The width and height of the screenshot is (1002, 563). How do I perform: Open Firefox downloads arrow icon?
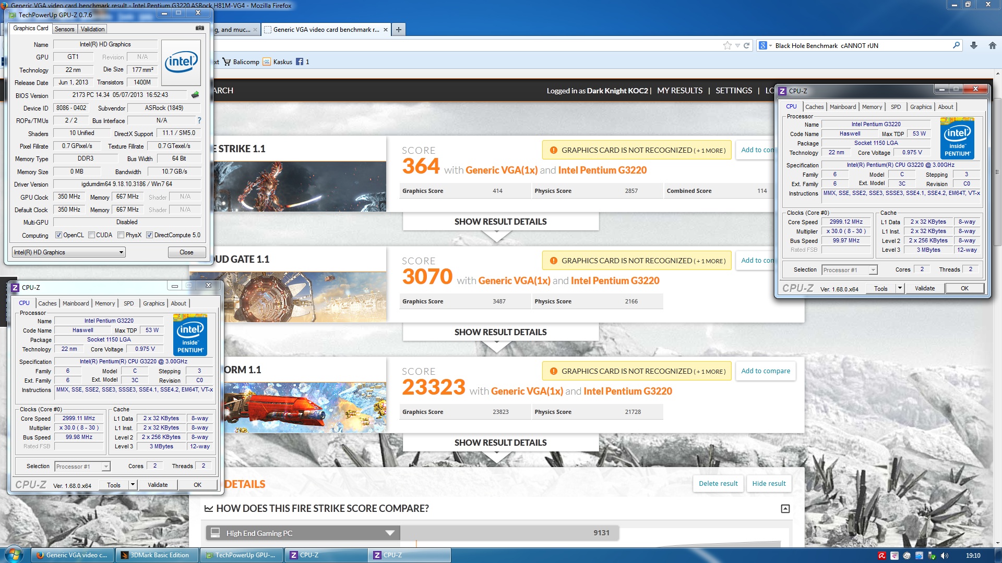pos(974,45)
